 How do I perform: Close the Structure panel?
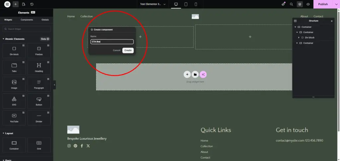point(332,21)
